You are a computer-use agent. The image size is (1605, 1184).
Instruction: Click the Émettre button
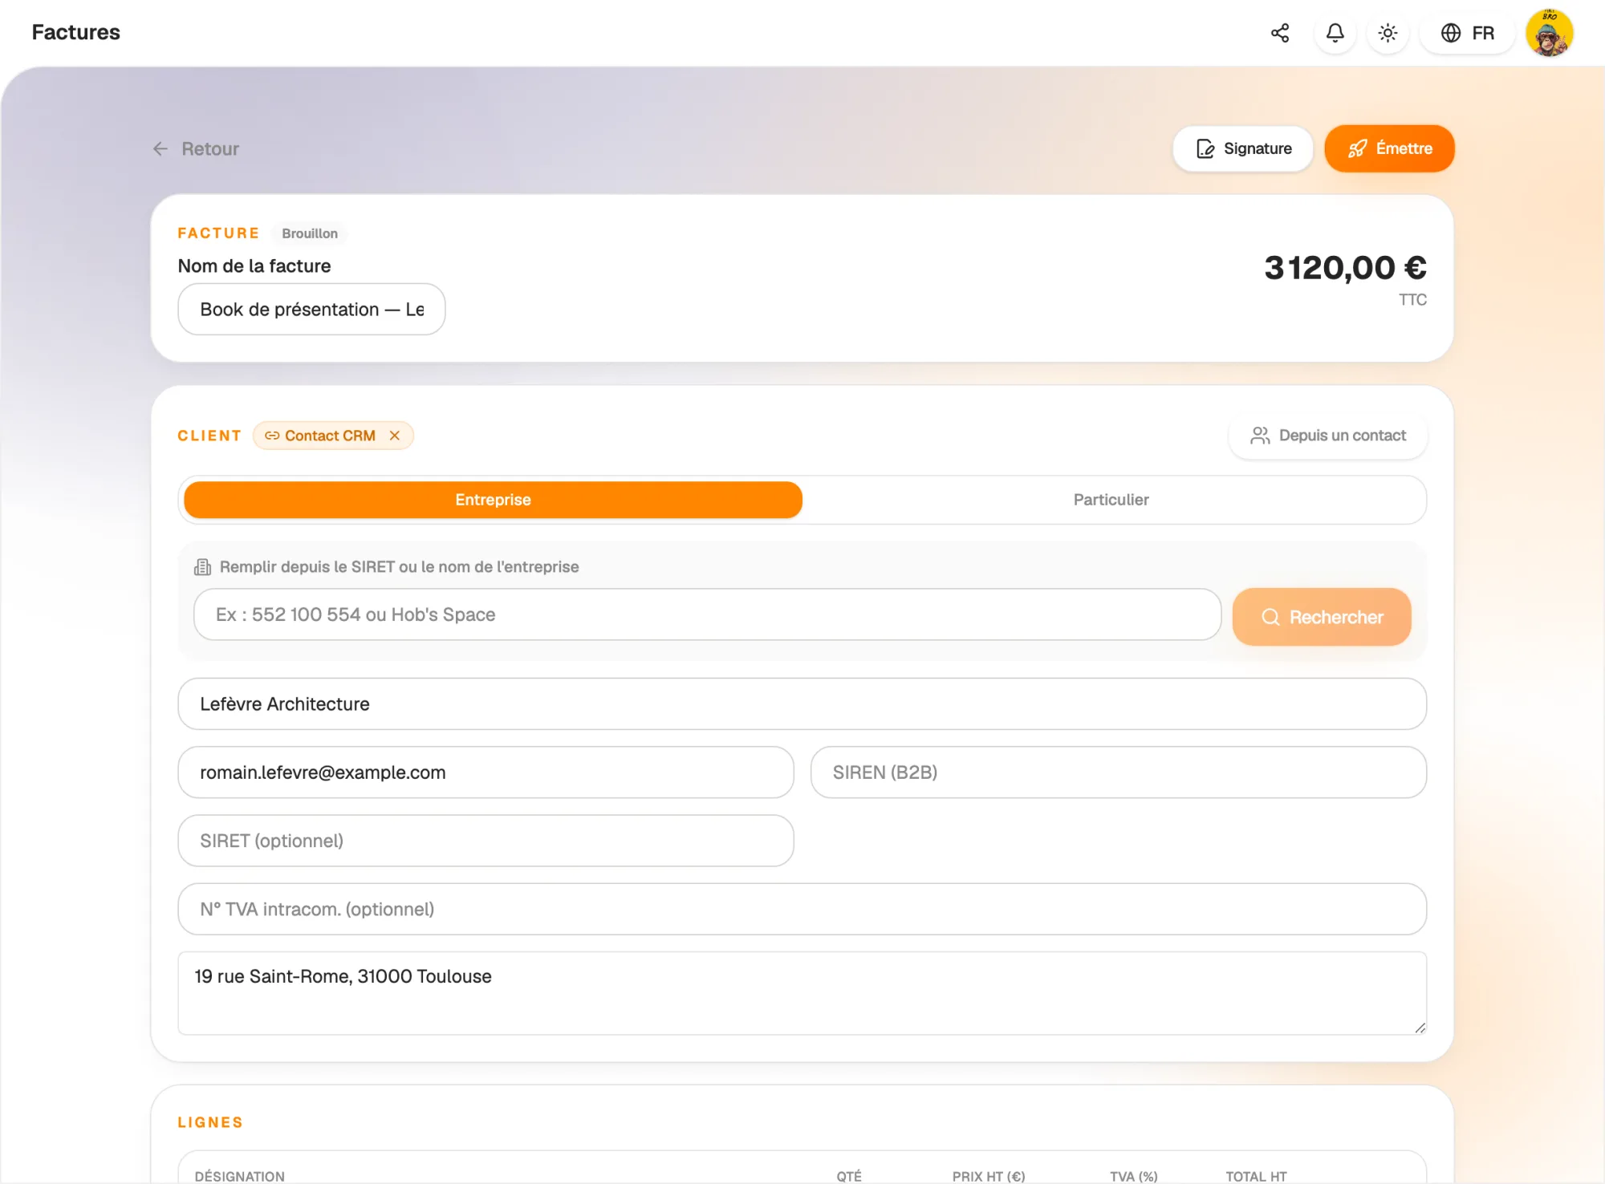pos(1389,148)
